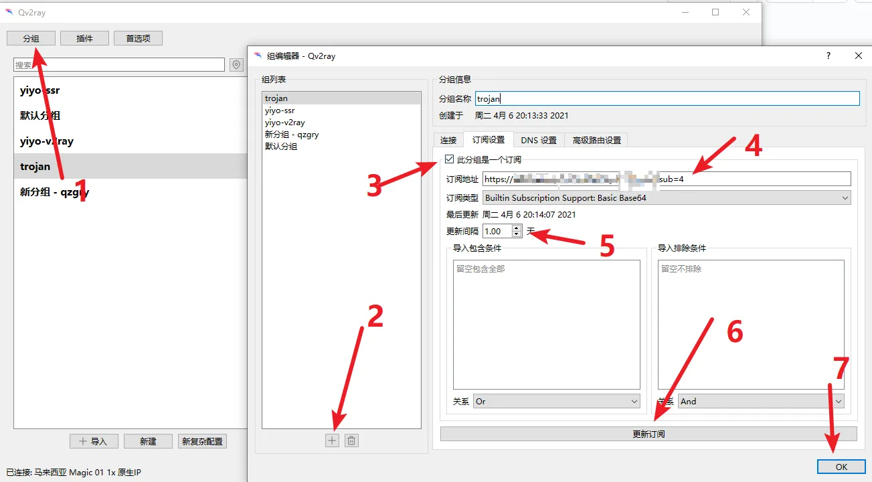
Task: Delete the selected group with trash icon
Action: tap(351, 440)
